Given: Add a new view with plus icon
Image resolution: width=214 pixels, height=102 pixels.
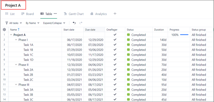Looking at the screenshot, I should pyautogui.click(x=115, y=14).
